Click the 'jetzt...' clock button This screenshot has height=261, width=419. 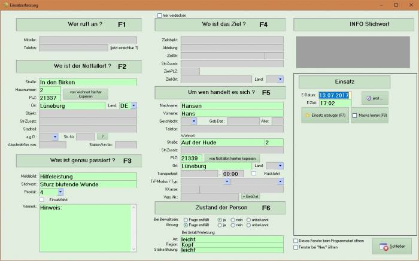coord(375,98)
